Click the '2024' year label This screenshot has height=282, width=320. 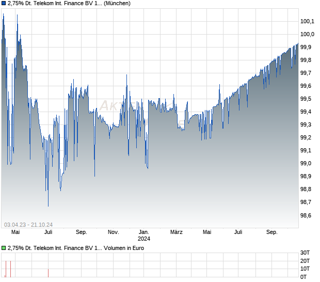pos(144,239)
